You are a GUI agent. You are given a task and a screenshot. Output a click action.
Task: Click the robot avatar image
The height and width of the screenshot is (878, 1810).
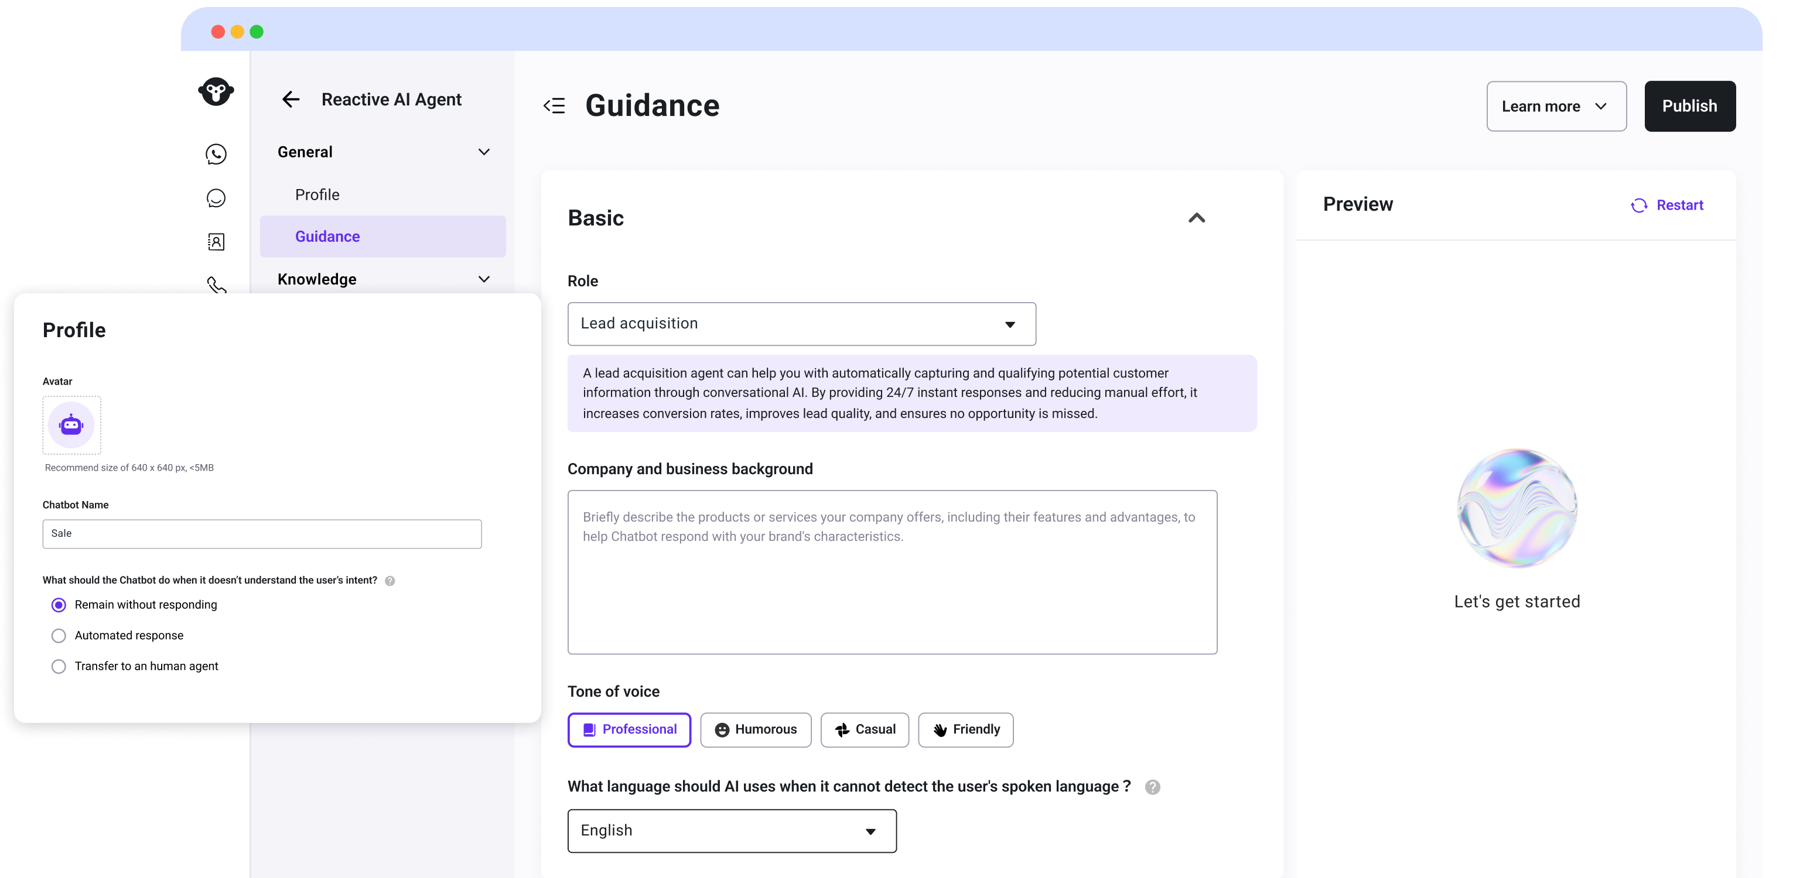pyautogui.click(x=71, y=425)
